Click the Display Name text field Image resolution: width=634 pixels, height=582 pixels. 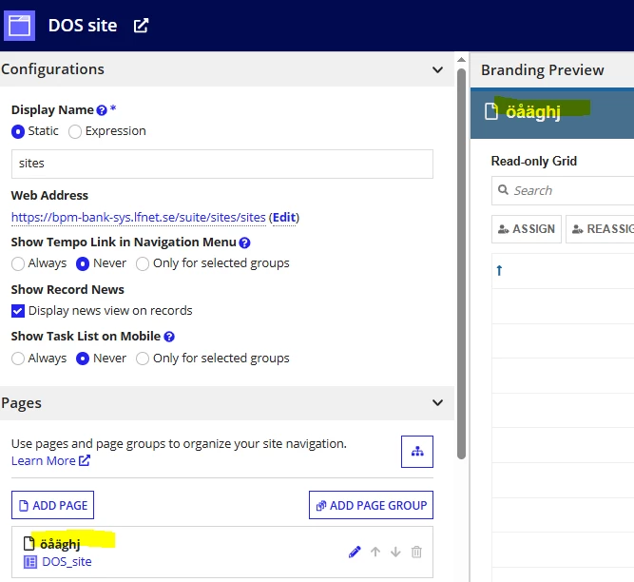coord(222,164)
